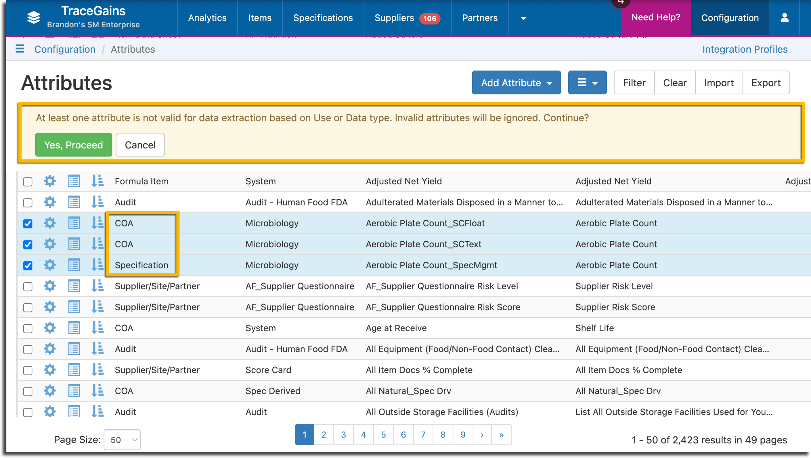Uncheck the Aerobic Plate Count_SpecMgmt checkbox
Screen dimensions: 811x458
[28, 266]
